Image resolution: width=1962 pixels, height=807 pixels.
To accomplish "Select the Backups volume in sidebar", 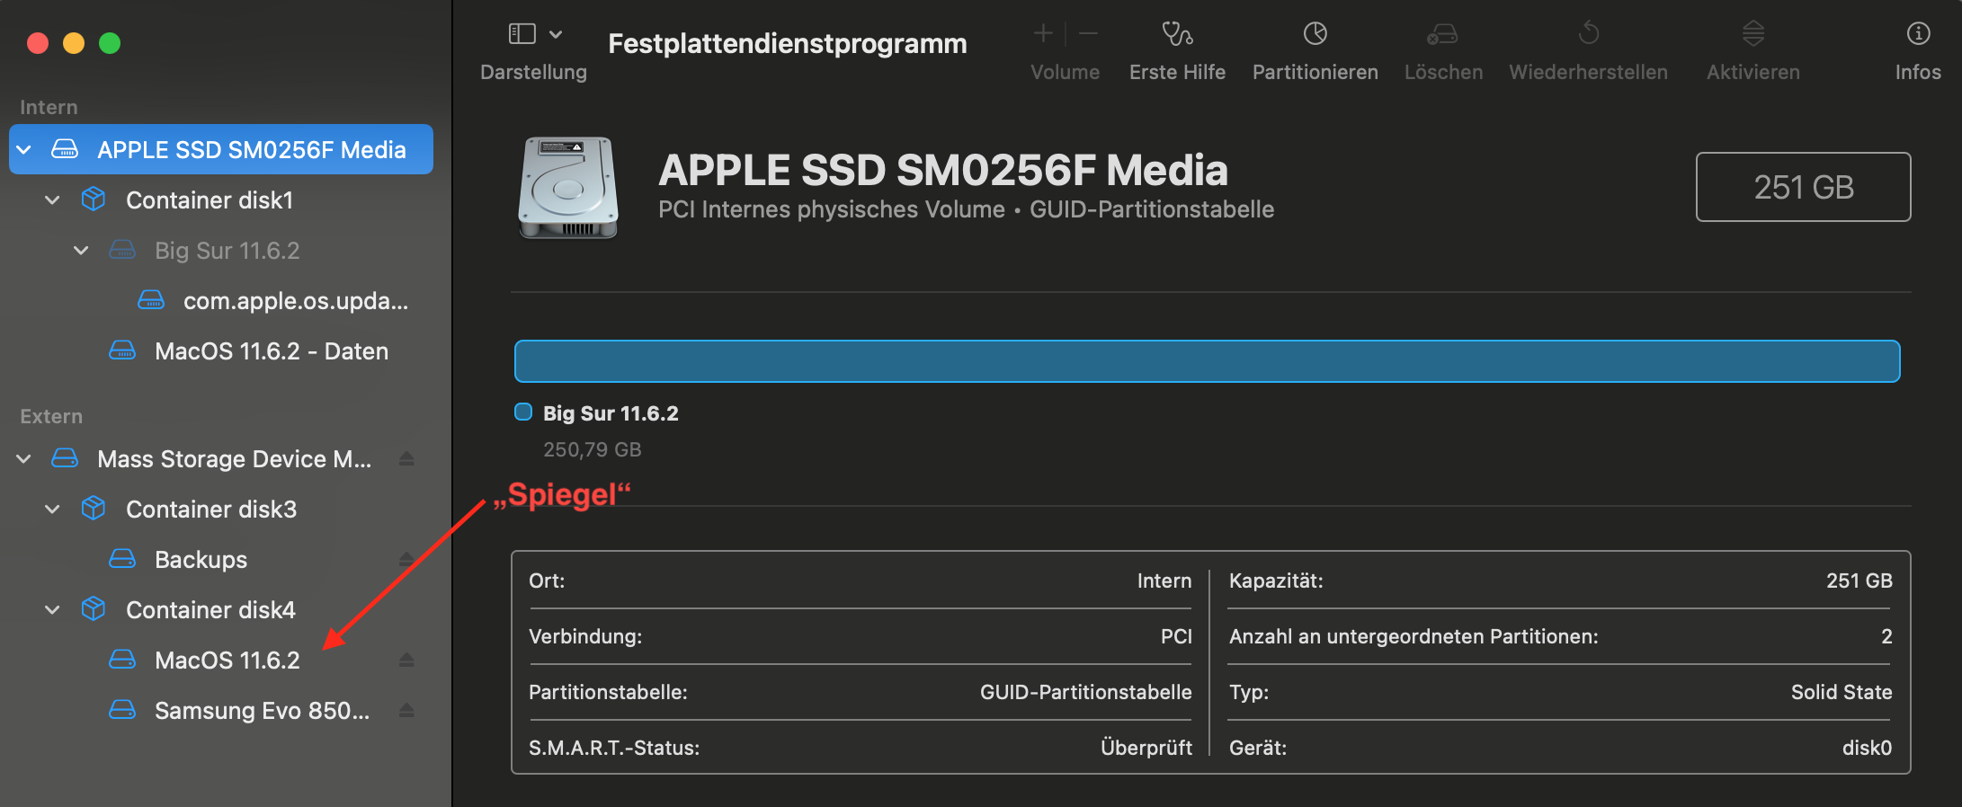I will click(201, 560).
